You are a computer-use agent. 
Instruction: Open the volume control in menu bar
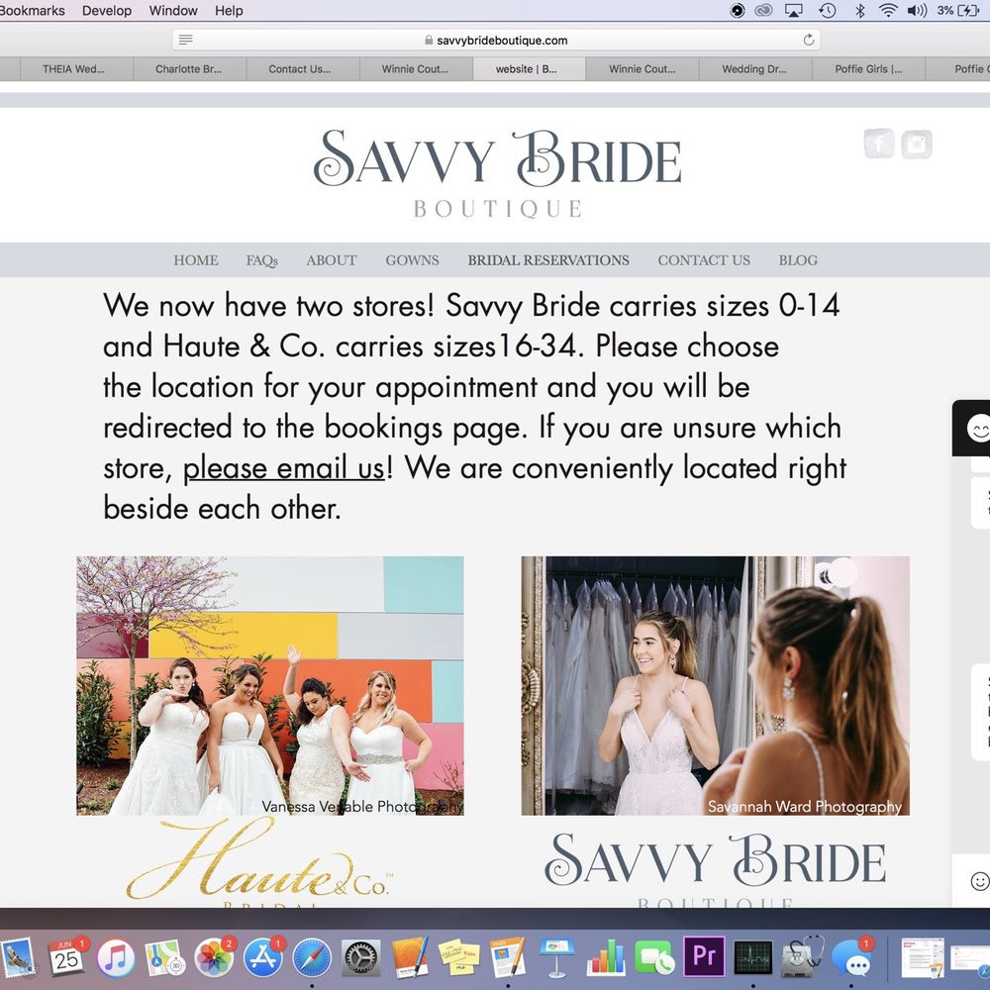coord(917,10)
